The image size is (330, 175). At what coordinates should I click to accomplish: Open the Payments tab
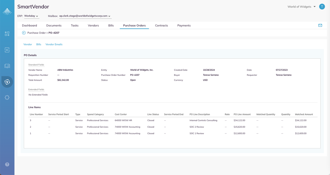(x=184, y=26)
